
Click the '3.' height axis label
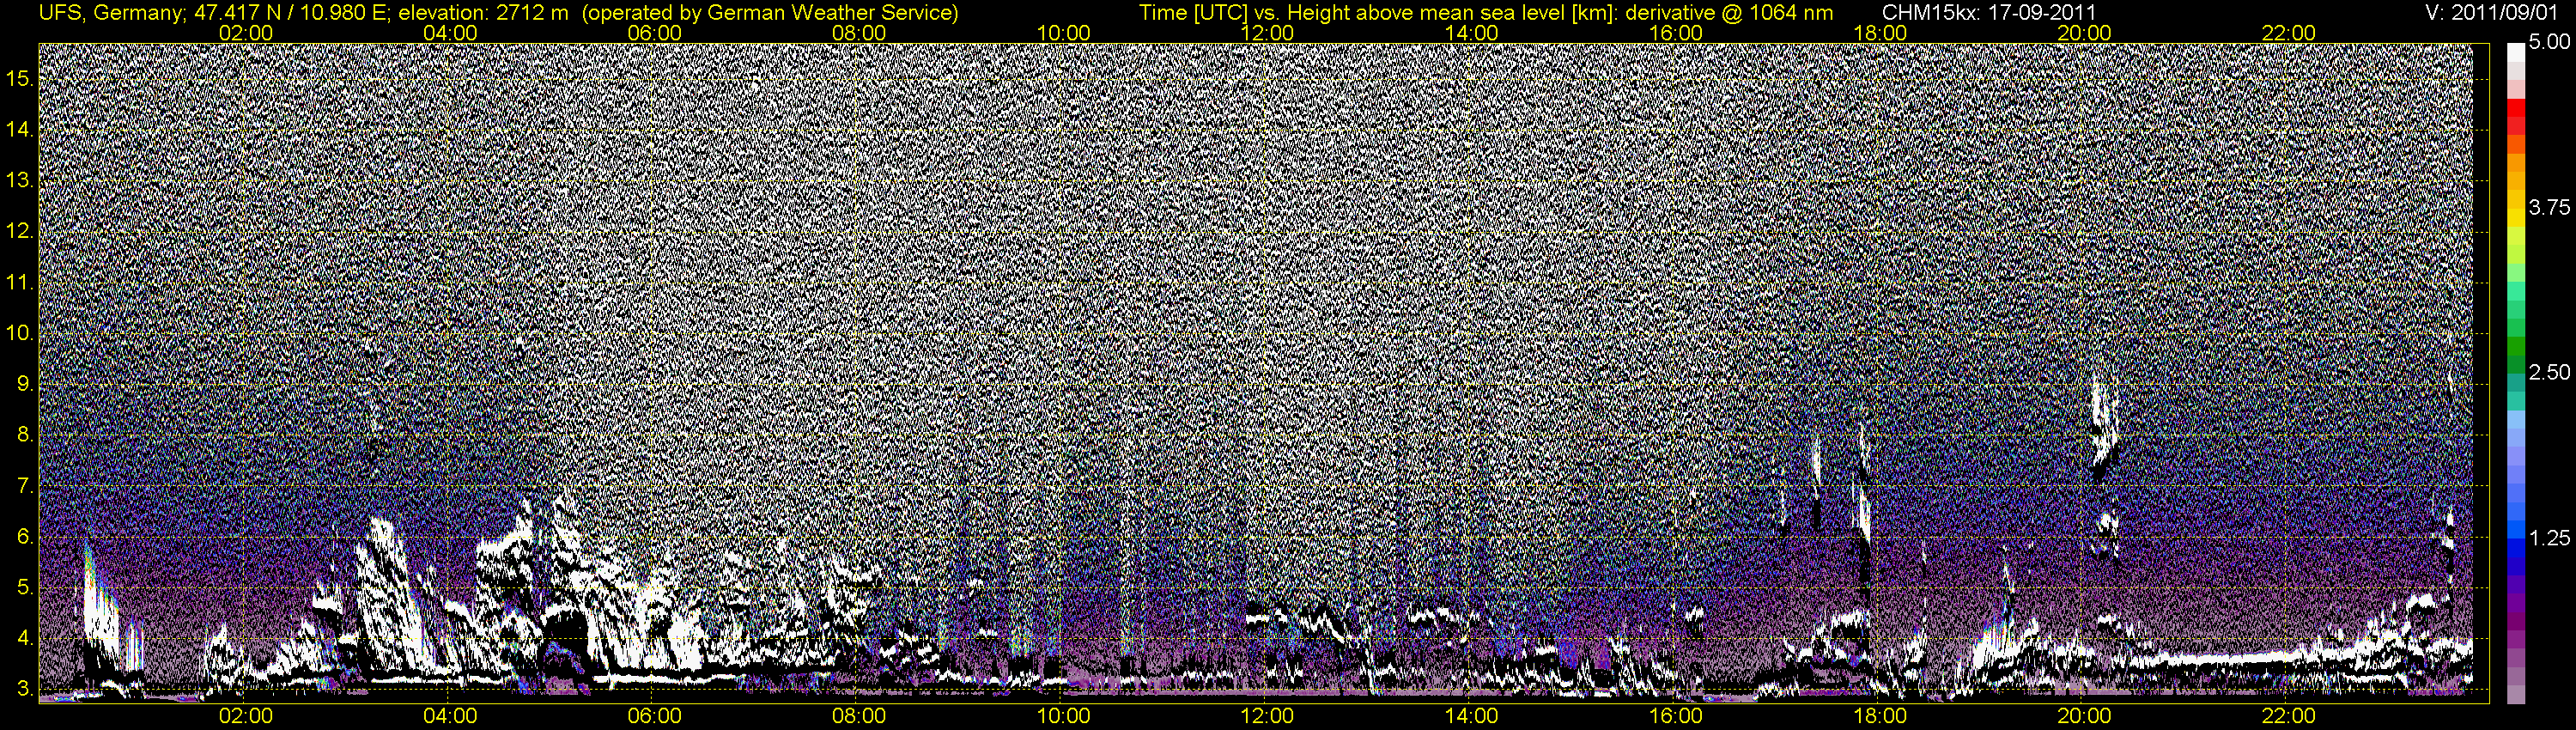point(26,689)
